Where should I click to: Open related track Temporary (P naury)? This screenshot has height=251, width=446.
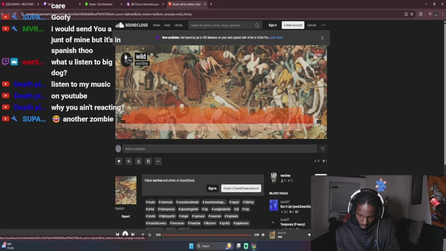(x=293, y=225)
